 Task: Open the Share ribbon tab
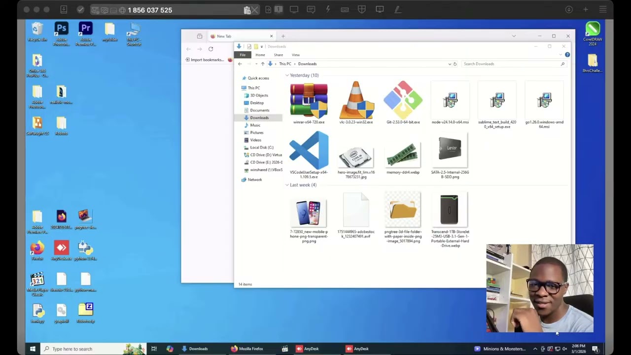point(279,55)
